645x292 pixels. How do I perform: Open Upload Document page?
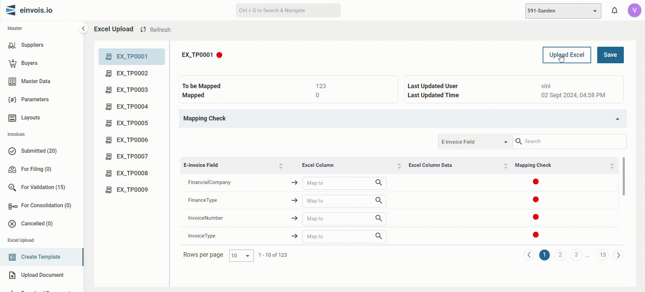coord(42,275)
